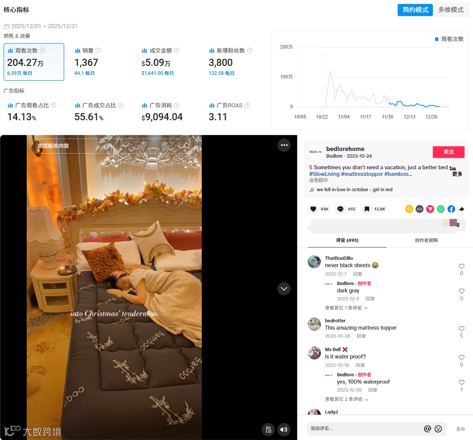Share the video via WhatsApp icon
Image resolution: width=473 pixels, height=440 pixels.
[441, 209]
